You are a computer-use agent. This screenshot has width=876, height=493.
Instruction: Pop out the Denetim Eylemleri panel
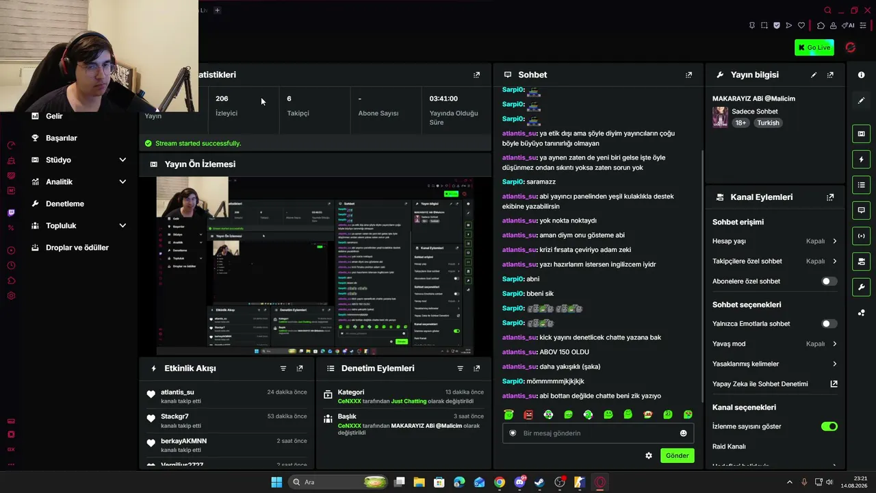point(476,368)
